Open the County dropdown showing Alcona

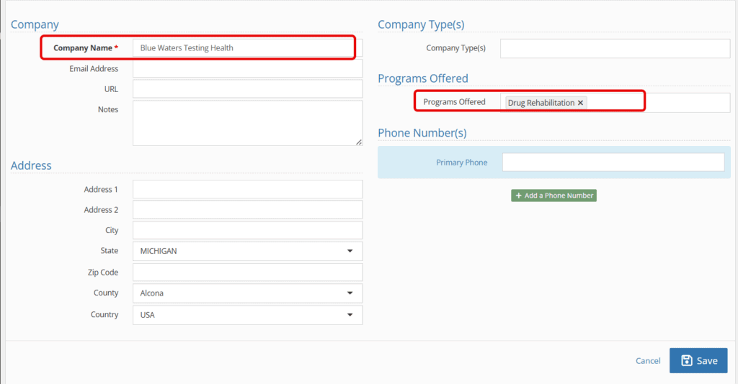pos(248,293)
